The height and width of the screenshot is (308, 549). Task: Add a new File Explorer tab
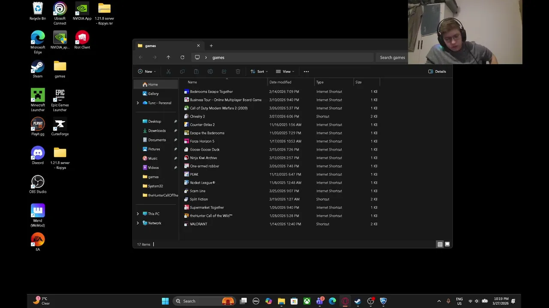[211, 45]
